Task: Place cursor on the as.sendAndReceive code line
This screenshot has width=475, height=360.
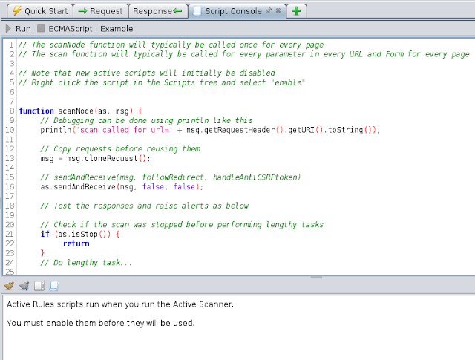Action: [x=111, y=188]
